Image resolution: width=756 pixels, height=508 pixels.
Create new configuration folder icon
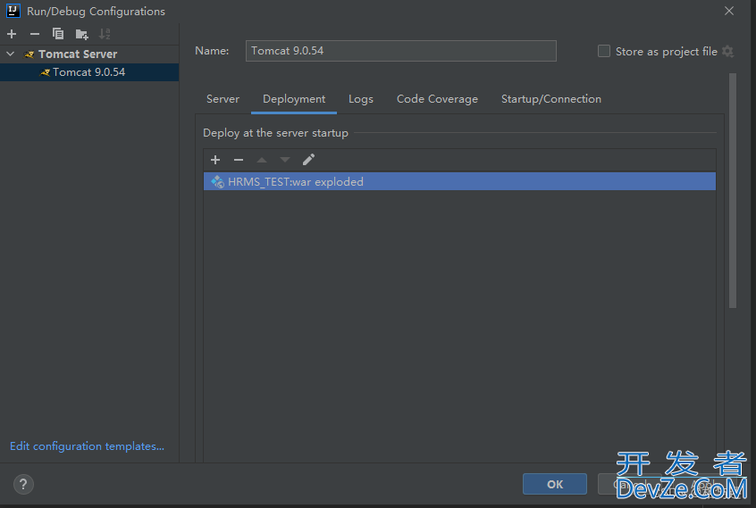[x=81, y=34]
